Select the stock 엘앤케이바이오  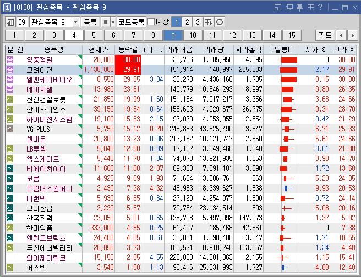pos(50,80)
